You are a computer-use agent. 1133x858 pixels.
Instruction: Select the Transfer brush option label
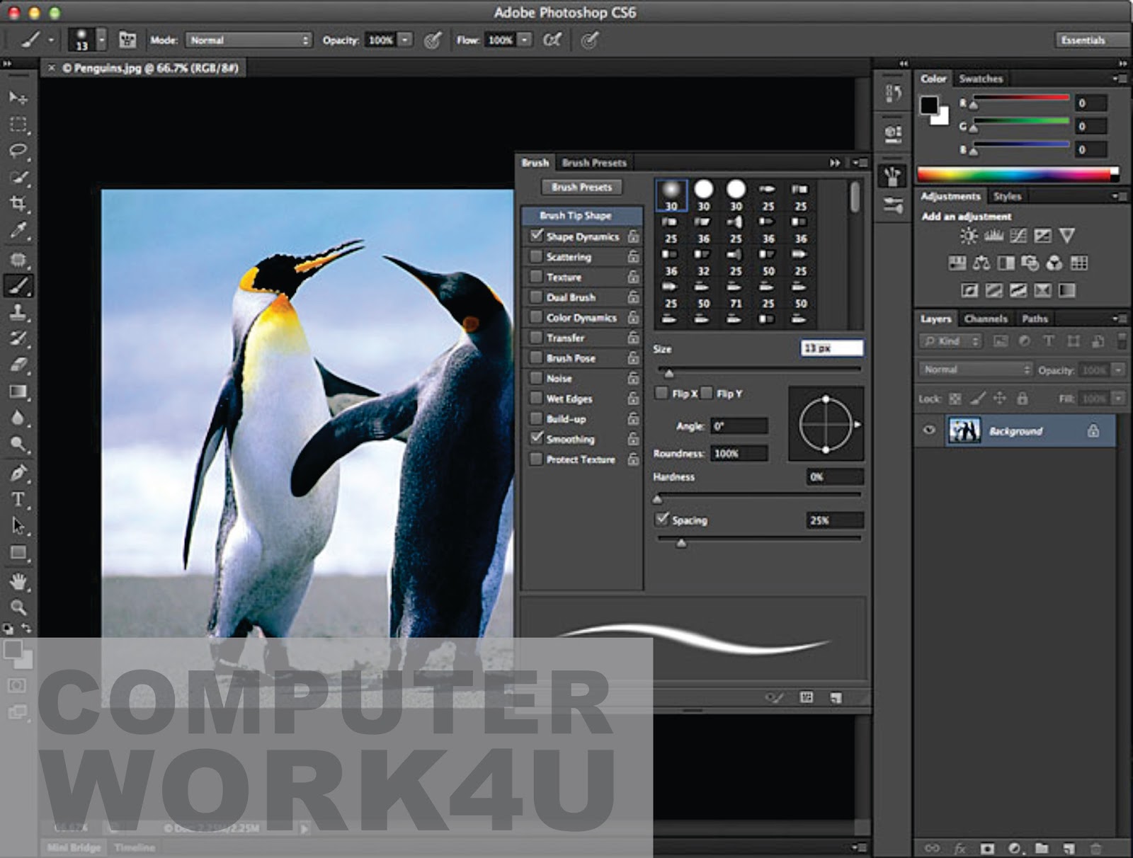click(565, 338)
